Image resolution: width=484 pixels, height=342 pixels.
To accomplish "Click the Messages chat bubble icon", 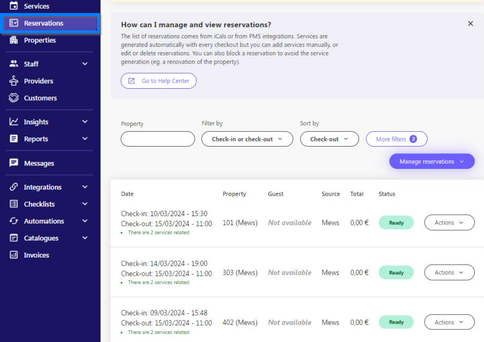I will pyautogui.click(x=14, y=163).
